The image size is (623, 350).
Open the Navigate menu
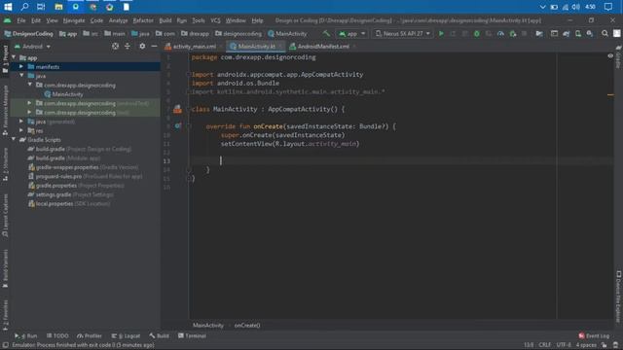pyautogui.click(x=74, y=20)
